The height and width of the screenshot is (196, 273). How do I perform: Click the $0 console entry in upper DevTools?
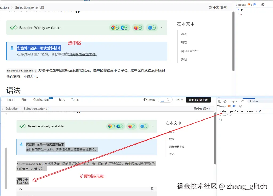pyautogui.click(x=242, y=10)
